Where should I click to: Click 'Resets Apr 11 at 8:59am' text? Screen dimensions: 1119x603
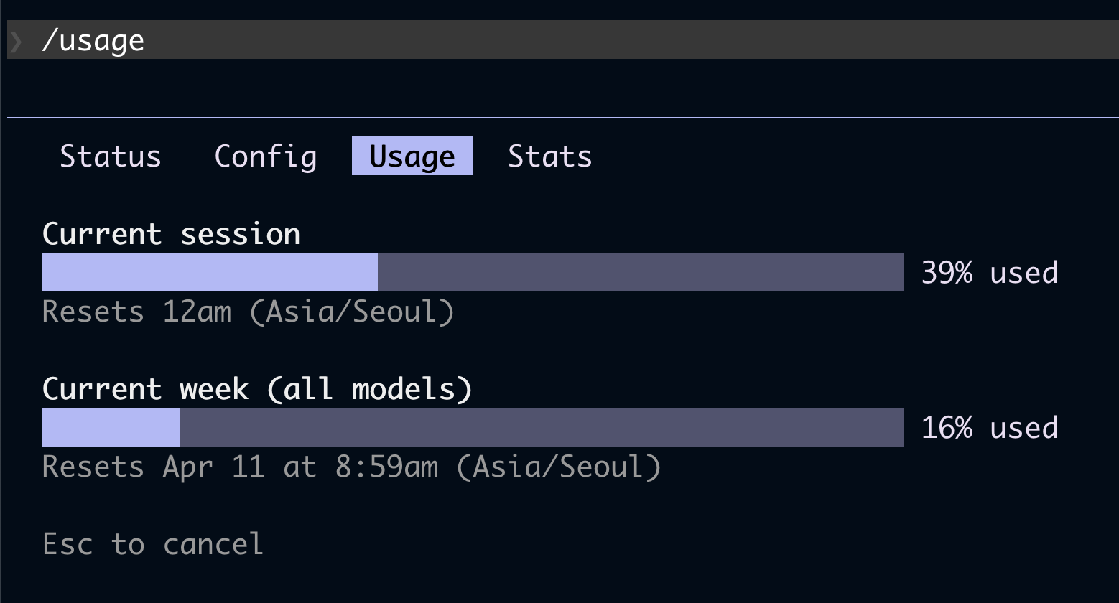pos(240,467)
